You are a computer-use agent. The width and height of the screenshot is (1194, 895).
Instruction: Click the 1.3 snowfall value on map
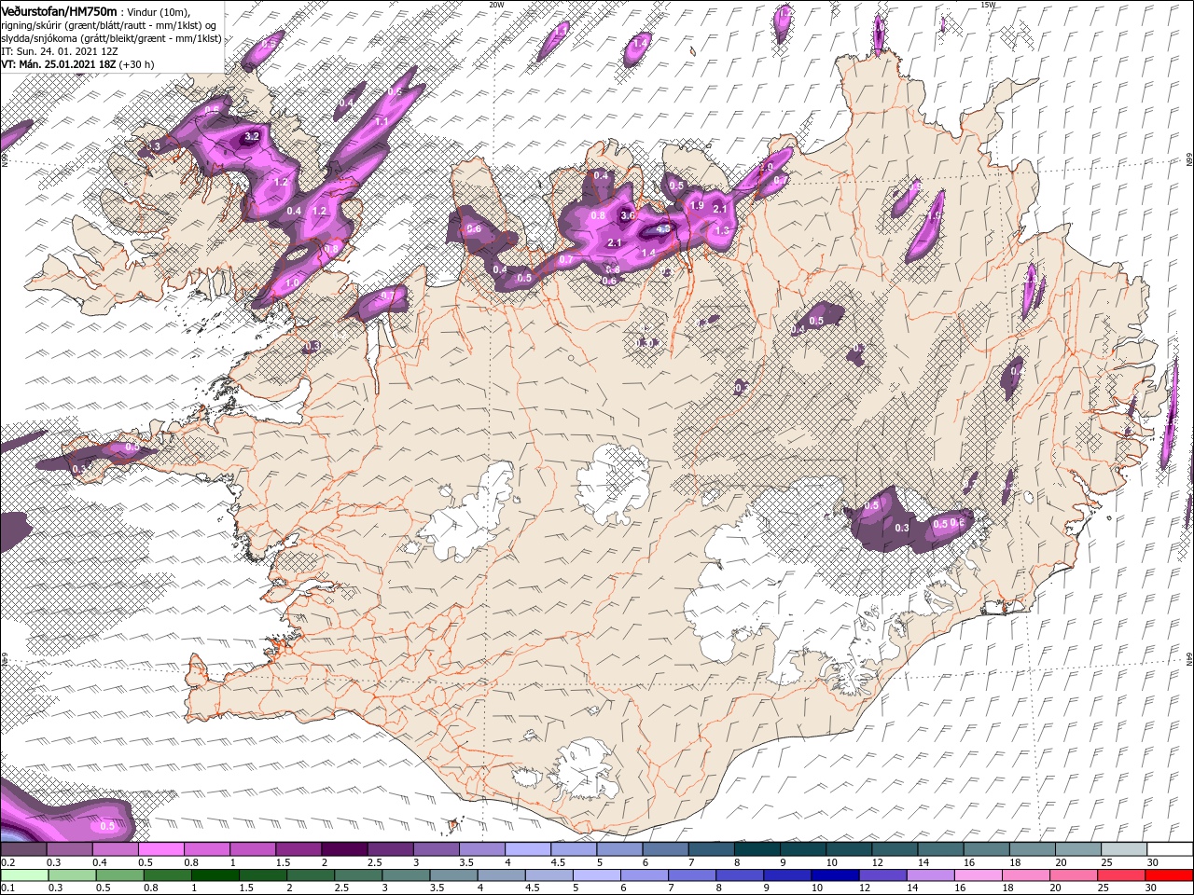[721, 230]
